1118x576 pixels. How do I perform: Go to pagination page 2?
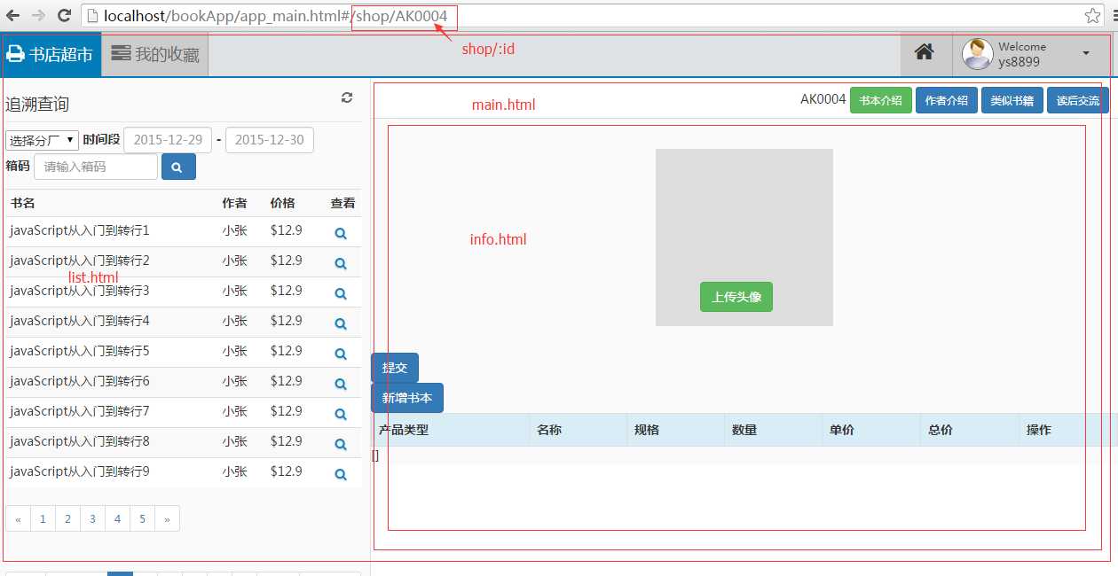[67, 519]
